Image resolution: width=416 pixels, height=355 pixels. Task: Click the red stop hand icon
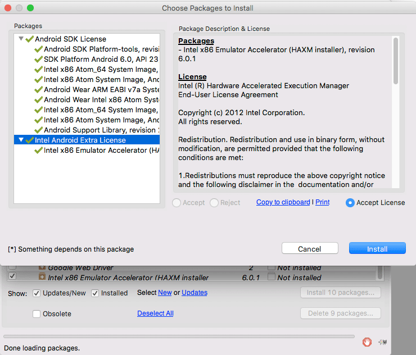click(x=367, y=342)
